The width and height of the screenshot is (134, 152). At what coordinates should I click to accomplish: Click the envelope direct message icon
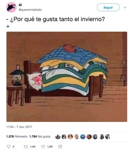(x=60, y=147)
